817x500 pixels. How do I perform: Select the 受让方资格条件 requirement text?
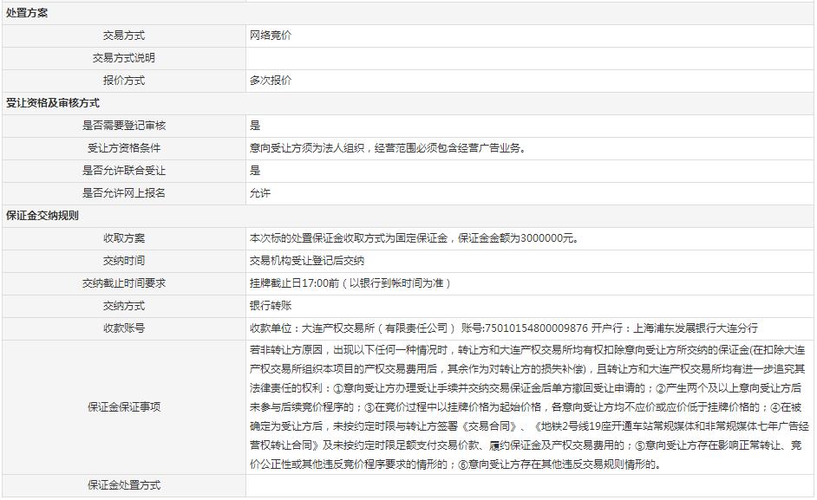tap(387, 148)
